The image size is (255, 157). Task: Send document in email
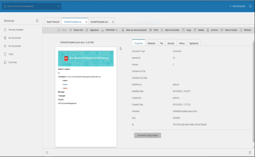click(x=222, y=30)
